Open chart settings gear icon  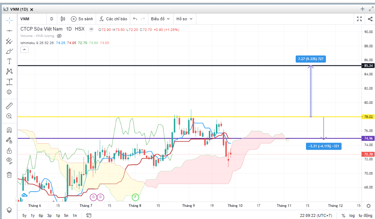pyautogui.click(x=369, y=205)
